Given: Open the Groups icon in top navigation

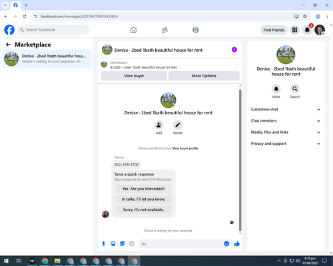Looking at the screenshot, I should pos(196,30).
